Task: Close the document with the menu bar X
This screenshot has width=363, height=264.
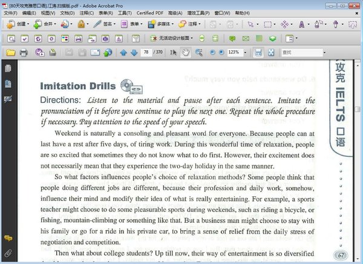Action: pos(357,13)
